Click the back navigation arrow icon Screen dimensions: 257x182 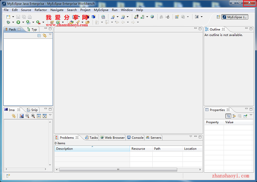coord(123,22)
